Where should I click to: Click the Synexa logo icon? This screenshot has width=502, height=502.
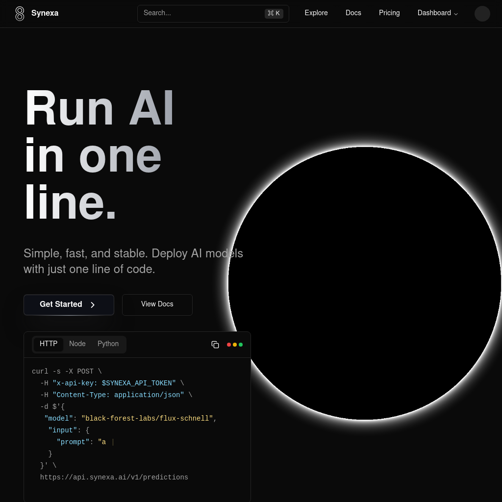click(20, 14)
